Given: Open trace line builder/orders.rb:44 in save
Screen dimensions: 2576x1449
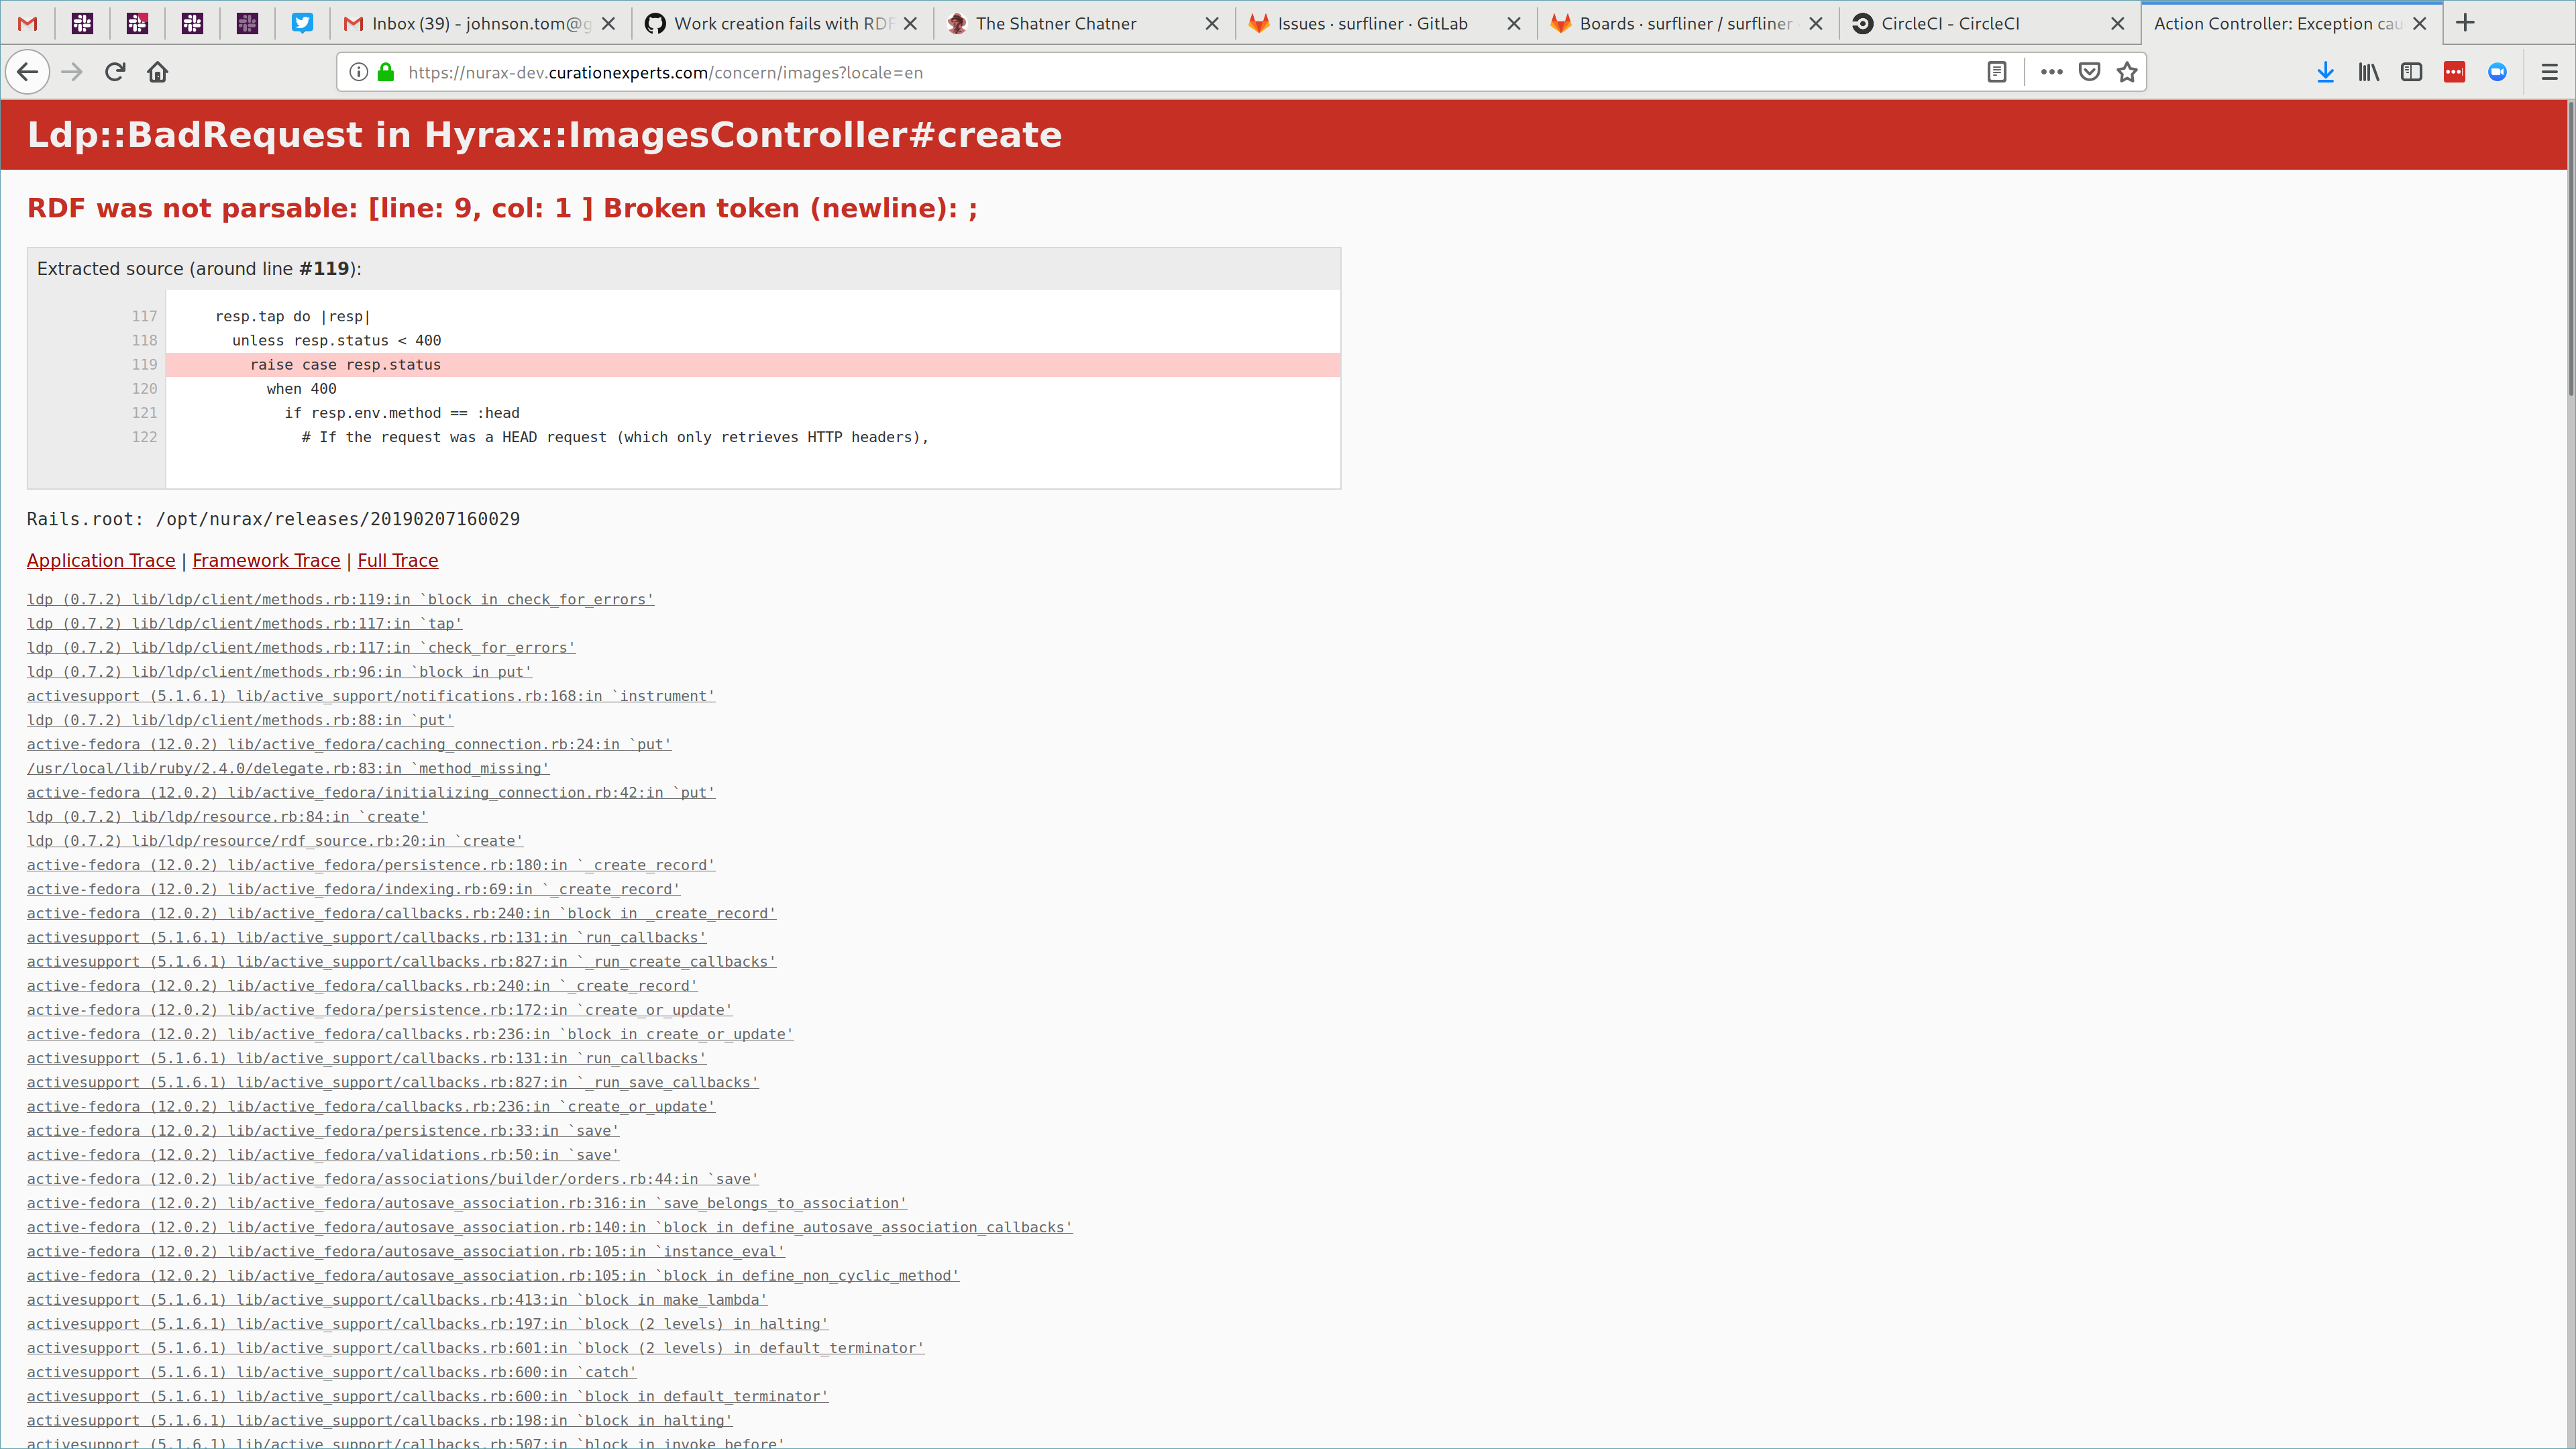Looking at the screenshot, I should click(393, 1179).
